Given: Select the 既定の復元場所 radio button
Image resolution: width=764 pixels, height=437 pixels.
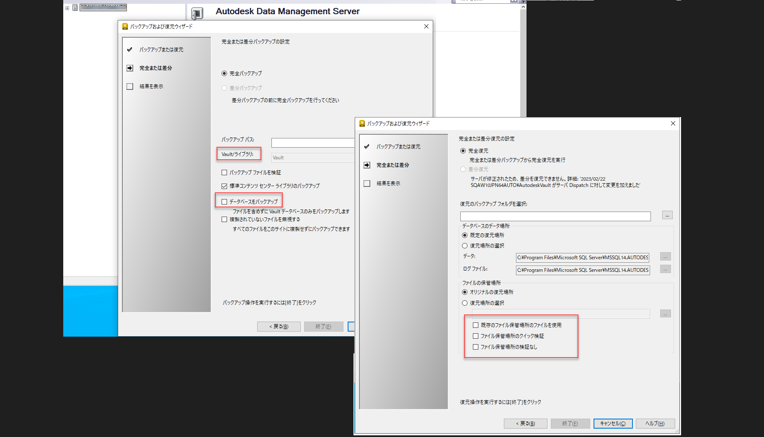Looking at the screenshot, I should tap(465, 235).
